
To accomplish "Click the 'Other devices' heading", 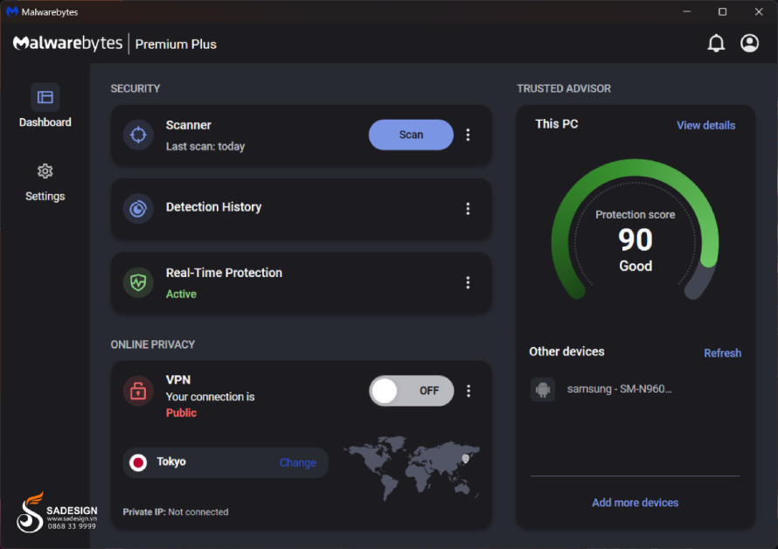I will coord(566,351).
